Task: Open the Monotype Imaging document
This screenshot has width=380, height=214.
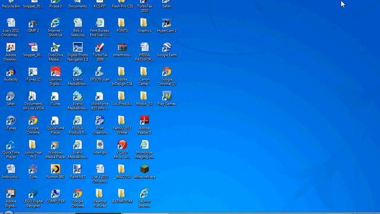Action: pyautogui.click(x=144, y=149)
